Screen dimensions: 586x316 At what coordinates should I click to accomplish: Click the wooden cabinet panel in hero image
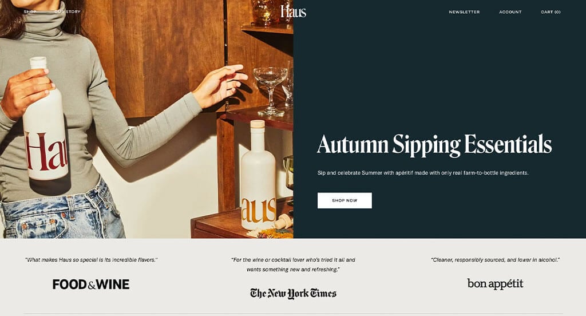click(157, 56)
